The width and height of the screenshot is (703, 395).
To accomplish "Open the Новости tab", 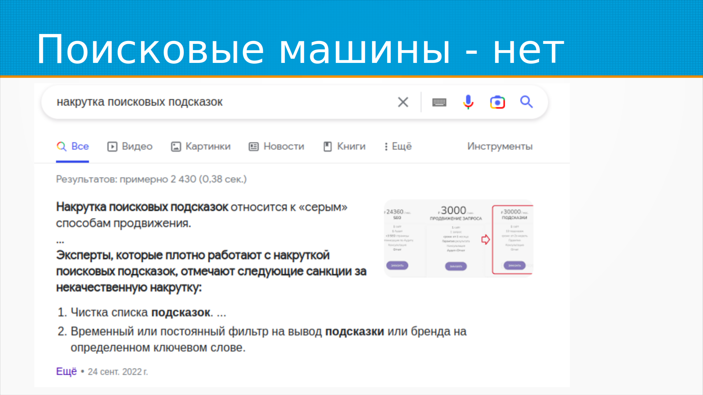I will click(x=284, y=146).
